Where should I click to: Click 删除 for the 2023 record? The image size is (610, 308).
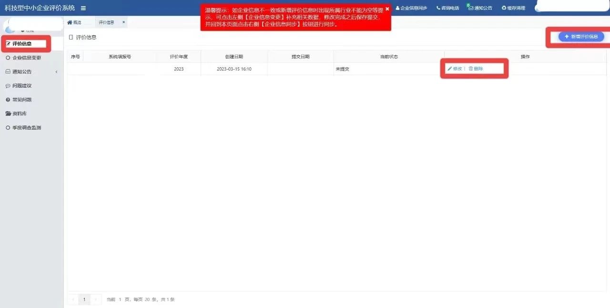(476, 69)
